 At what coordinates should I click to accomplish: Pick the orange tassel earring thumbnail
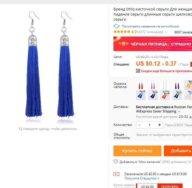165,95
